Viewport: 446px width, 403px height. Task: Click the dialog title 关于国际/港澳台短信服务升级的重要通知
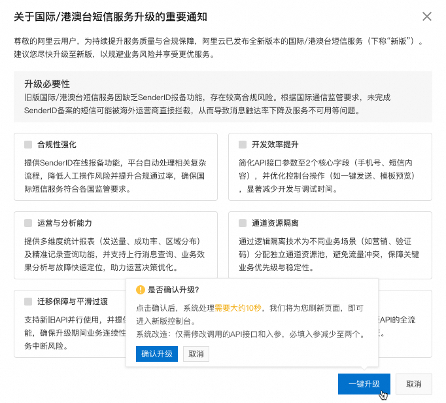(x=111, y=16)
